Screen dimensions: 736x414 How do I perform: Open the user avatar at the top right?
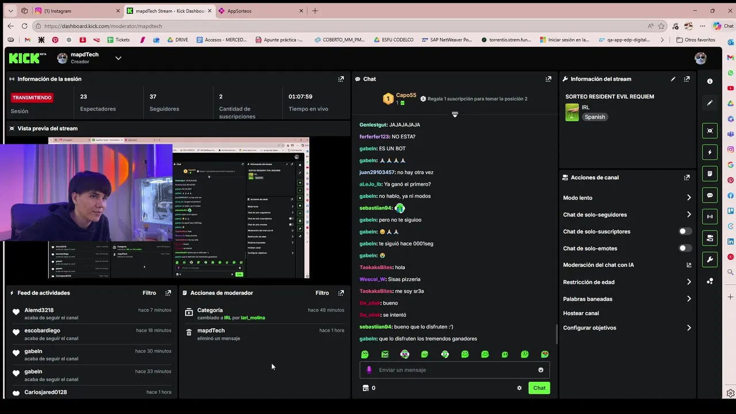[700, 58]
